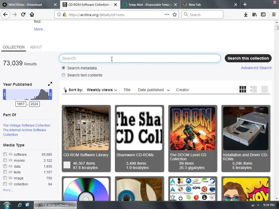This screenshot has width=279, height=209.
Task: Close the WinCDEmu - Download tab
Action: [55, 5]
